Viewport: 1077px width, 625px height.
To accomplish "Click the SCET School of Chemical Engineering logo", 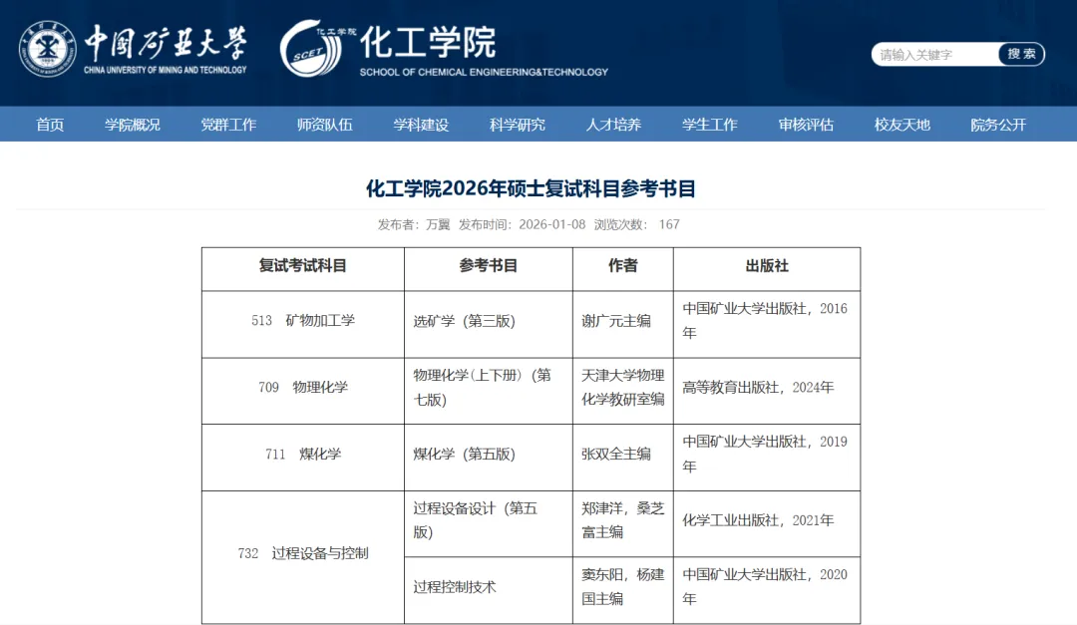I will point(444,48).
